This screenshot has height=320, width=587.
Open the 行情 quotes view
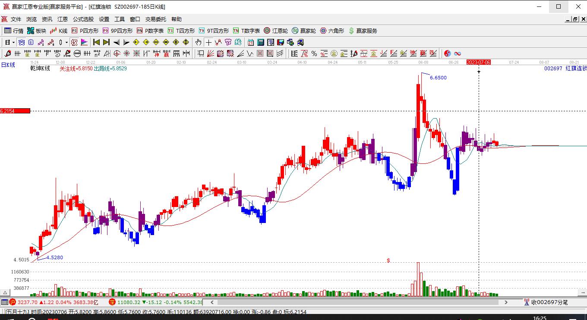pos(14,31)
